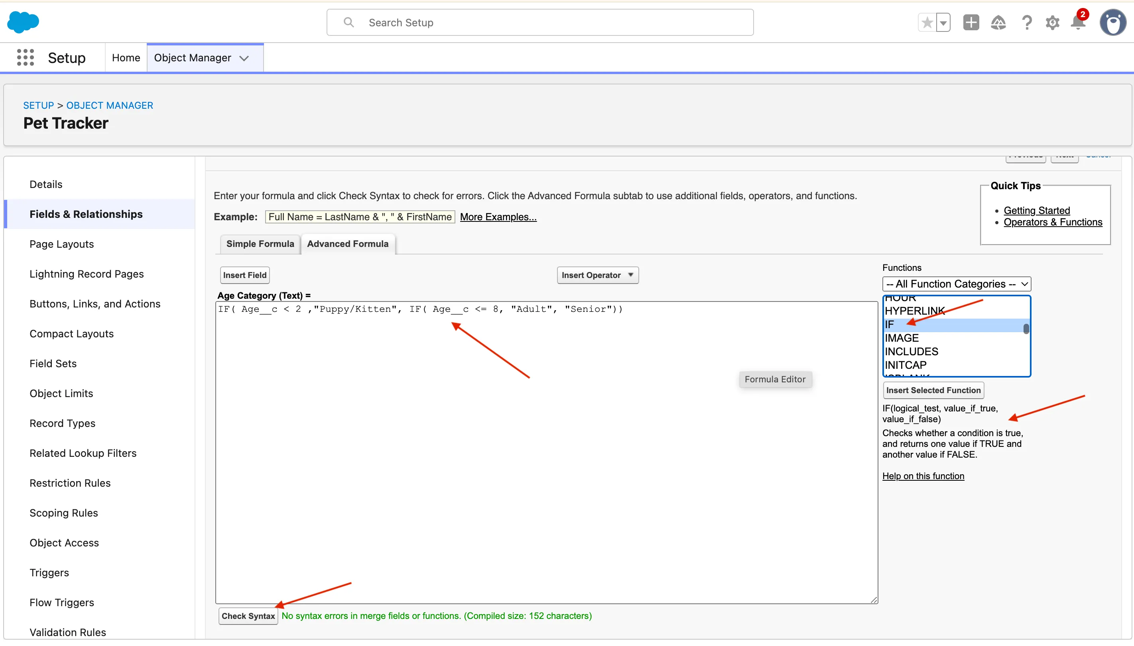This screenshot has height=646, width=1134.
Task: Open the More Examples link
Action: [x=498, y=217]
